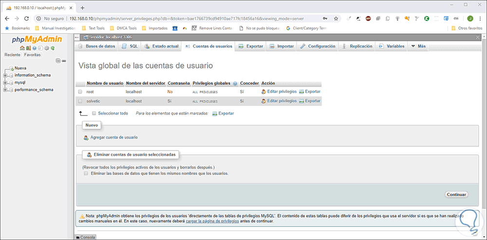Toggle the left navigation panel collapse button
Viewport: 487px width, 240px height.
77,37
